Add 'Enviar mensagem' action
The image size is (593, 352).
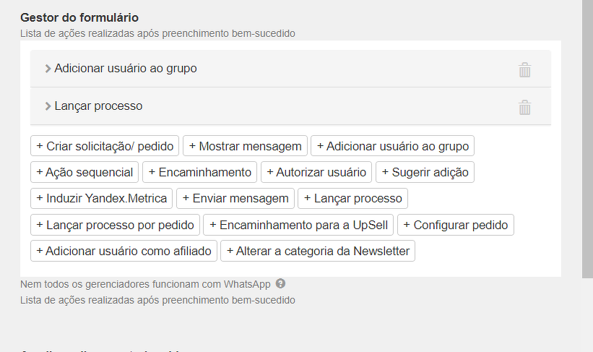(235, 198)
